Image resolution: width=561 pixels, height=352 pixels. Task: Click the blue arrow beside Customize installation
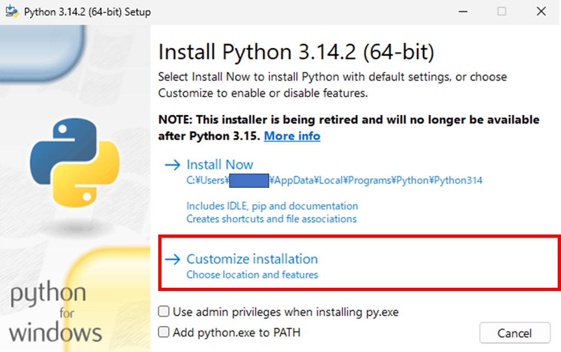click(x=173, y=259)
